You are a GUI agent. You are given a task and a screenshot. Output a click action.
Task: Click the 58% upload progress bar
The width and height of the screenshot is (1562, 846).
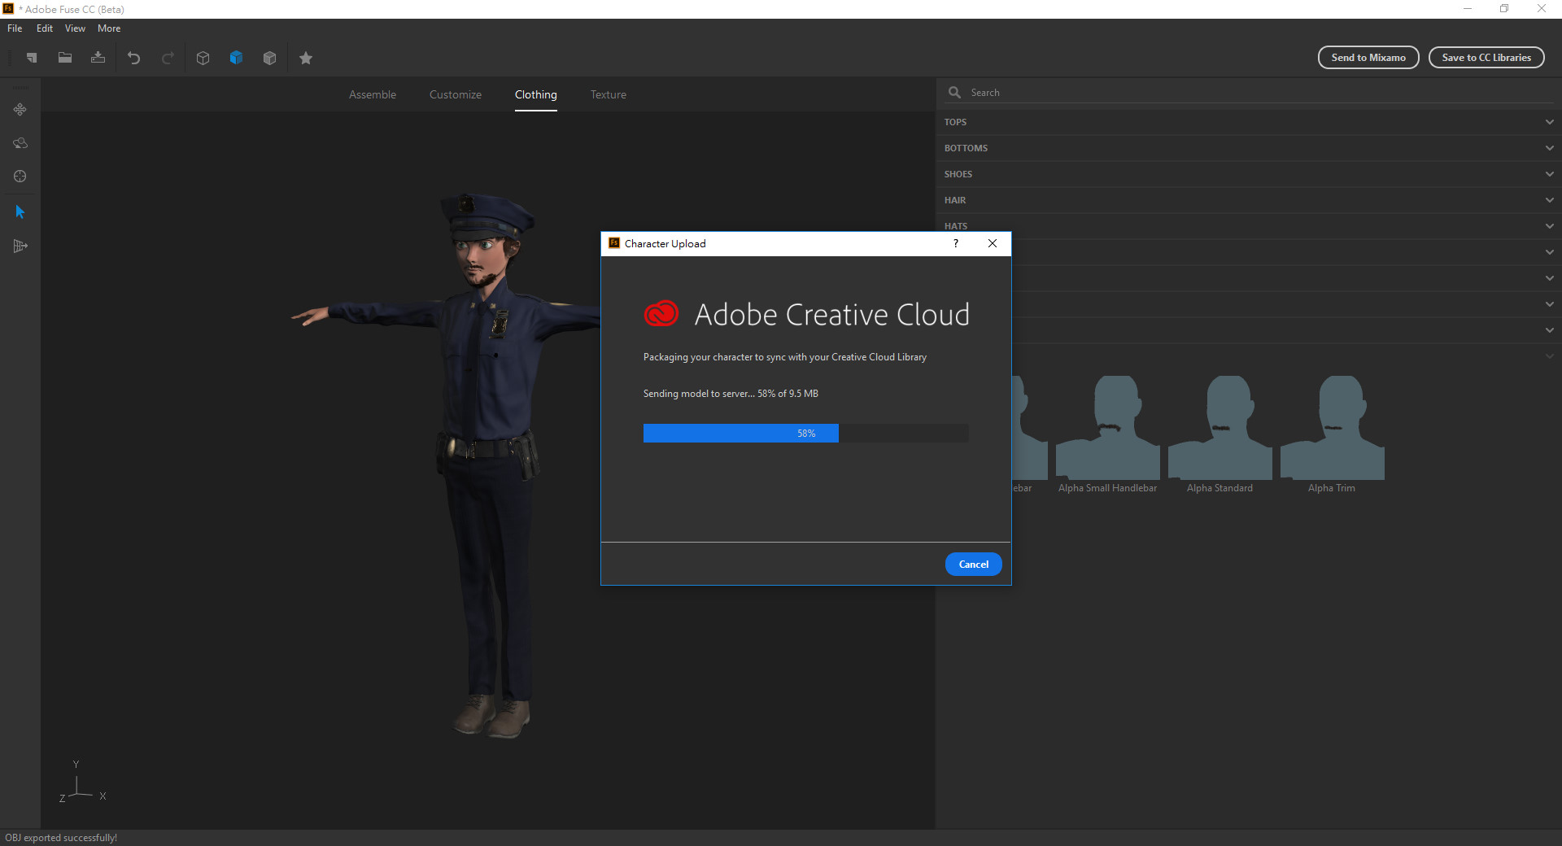coord(805,434)
